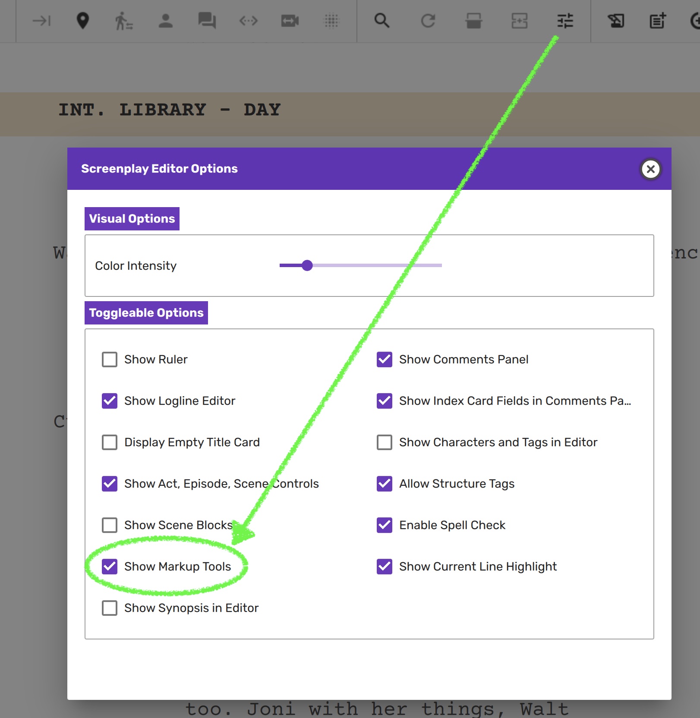Click the tab indent arrow icon

(42, 21)
